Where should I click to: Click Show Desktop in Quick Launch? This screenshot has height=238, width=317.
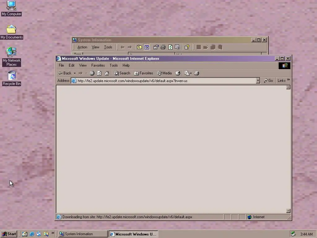(25, 234)
